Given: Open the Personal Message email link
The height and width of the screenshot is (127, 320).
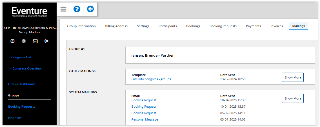Looking at the screenshot, I should pos(145,119).
